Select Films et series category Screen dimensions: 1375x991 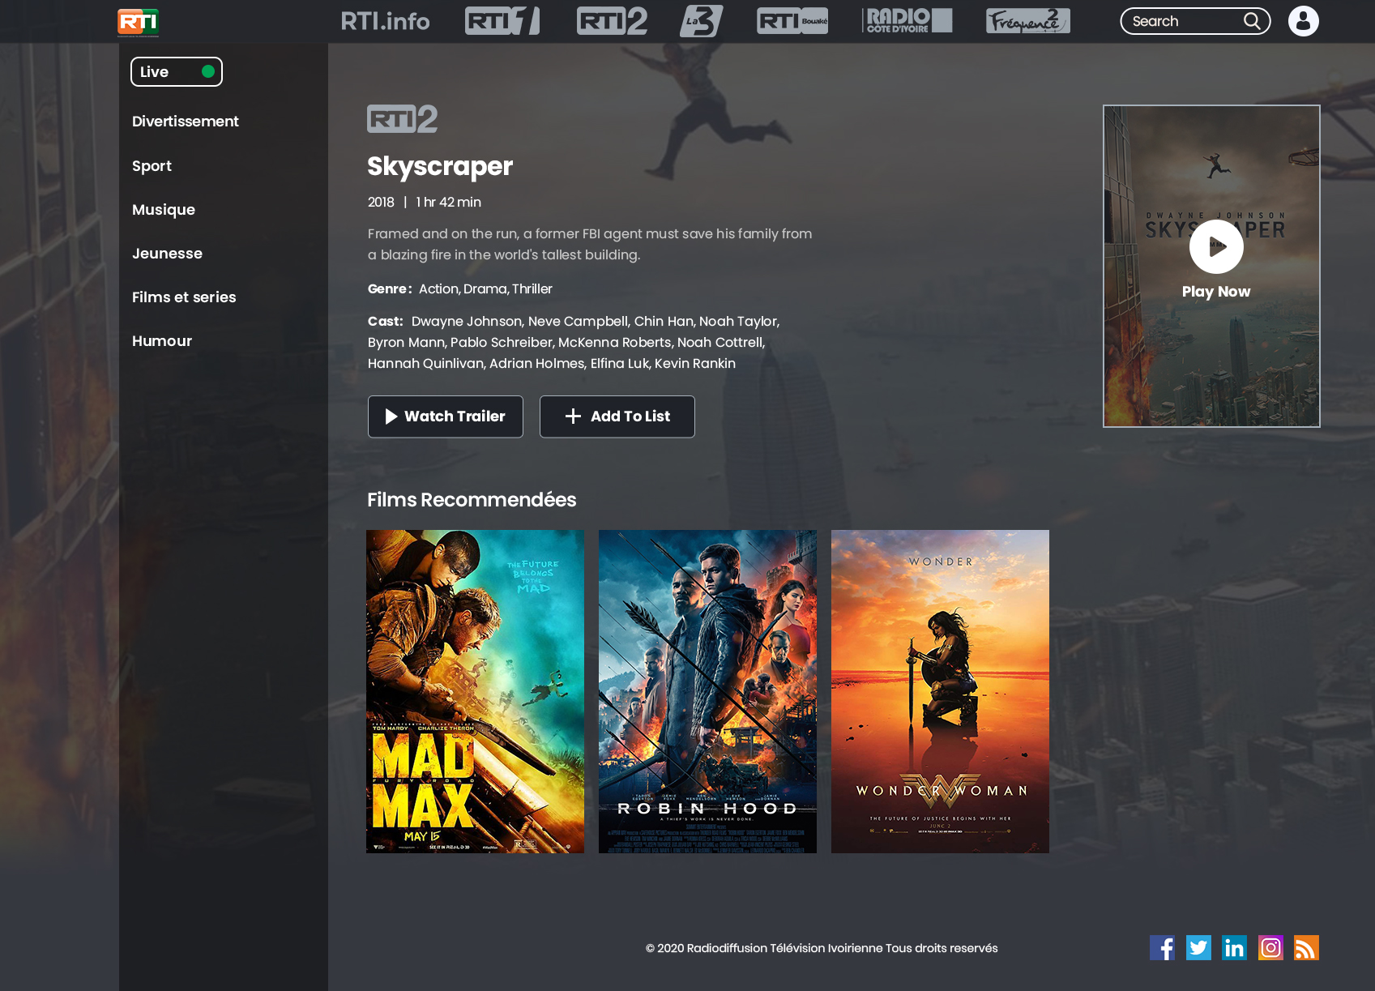[184, 297]
